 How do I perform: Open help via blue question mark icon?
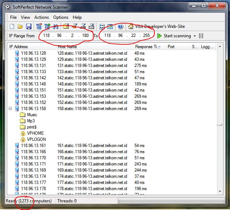[x=120, y=26]
